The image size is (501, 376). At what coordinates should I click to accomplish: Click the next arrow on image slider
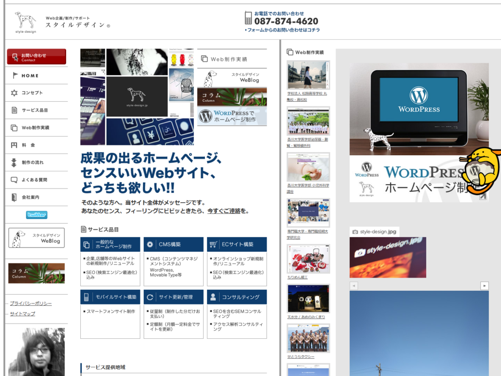click(484, 286)
